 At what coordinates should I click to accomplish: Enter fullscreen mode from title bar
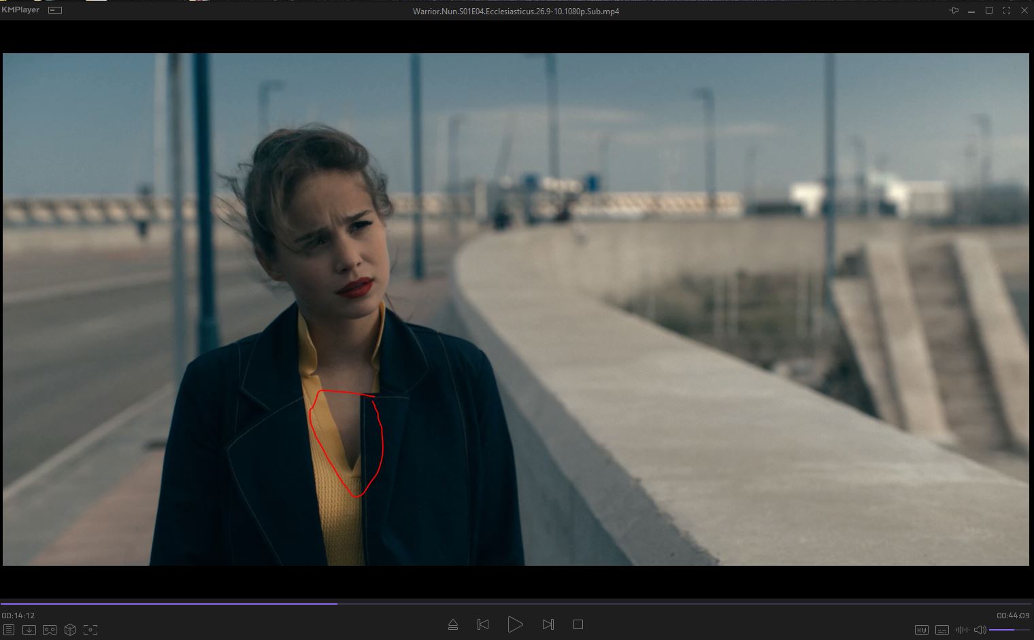(1006, 10)
